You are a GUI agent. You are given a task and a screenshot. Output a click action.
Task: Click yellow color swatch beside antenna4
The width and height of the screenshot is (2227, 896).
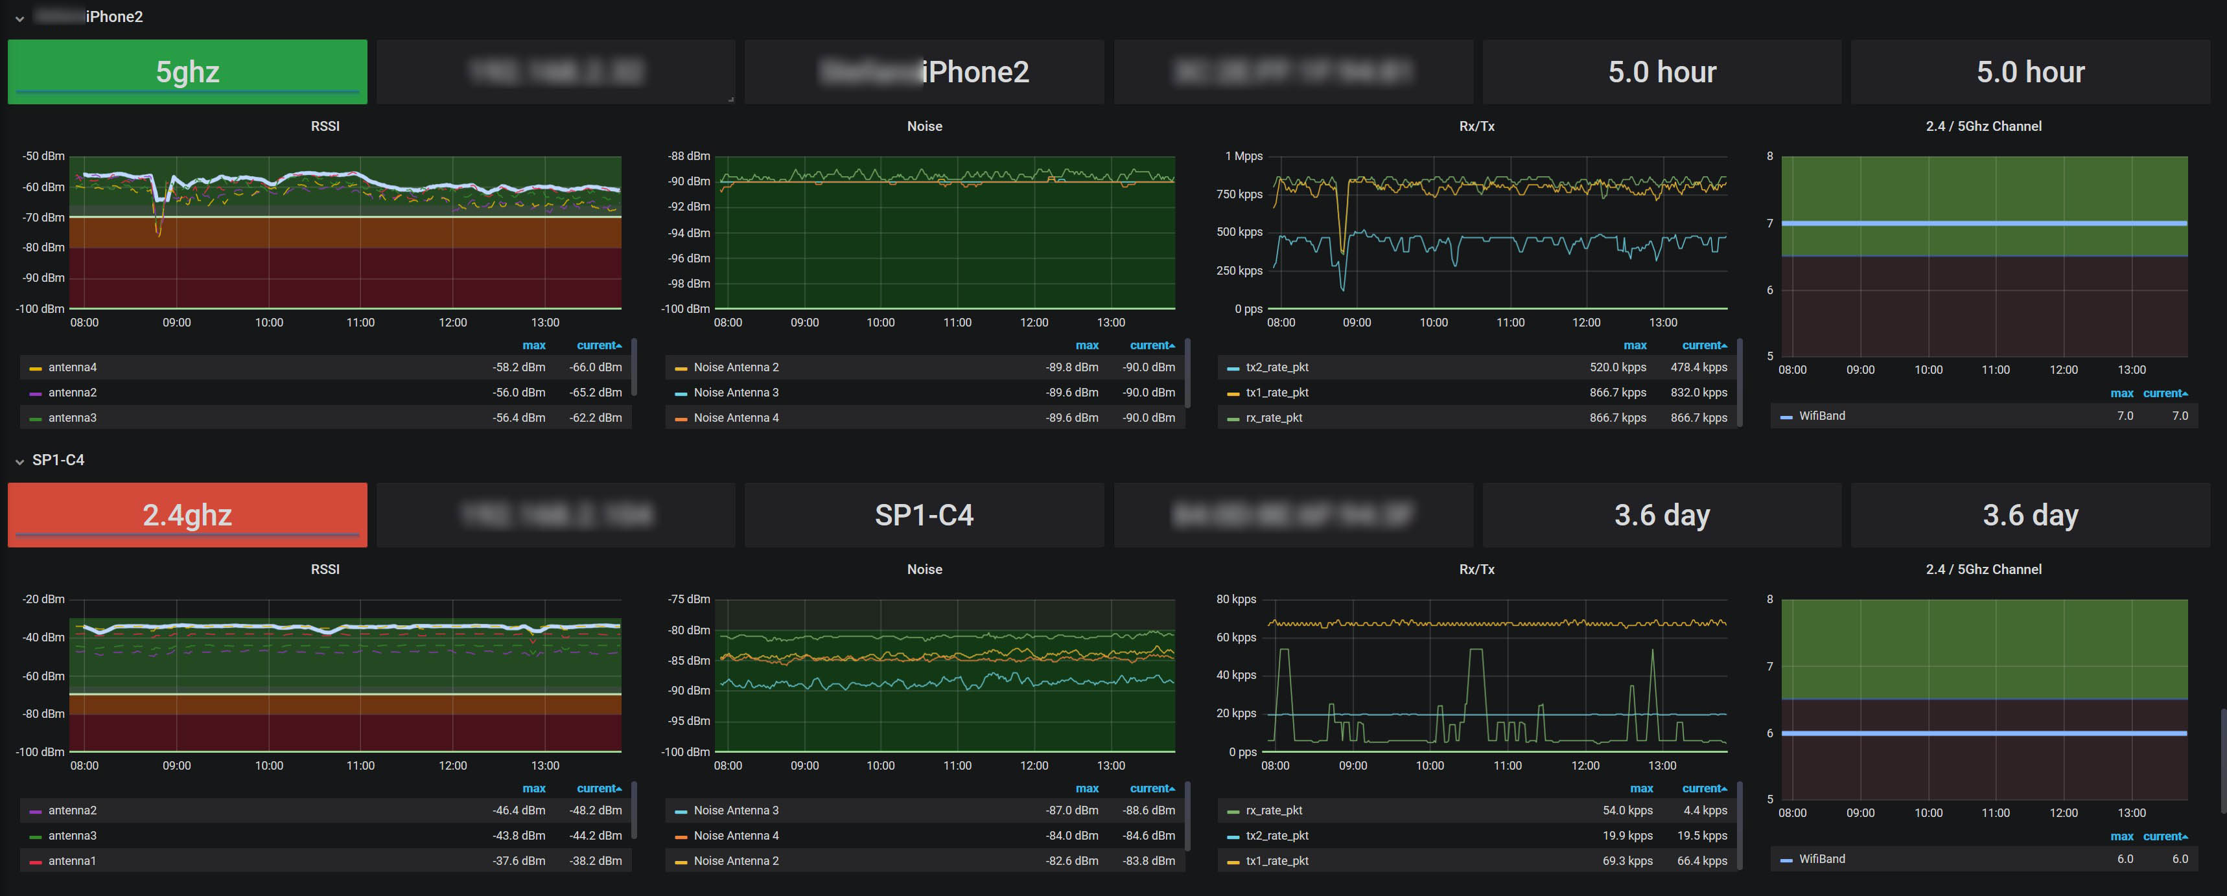point(36,368)
